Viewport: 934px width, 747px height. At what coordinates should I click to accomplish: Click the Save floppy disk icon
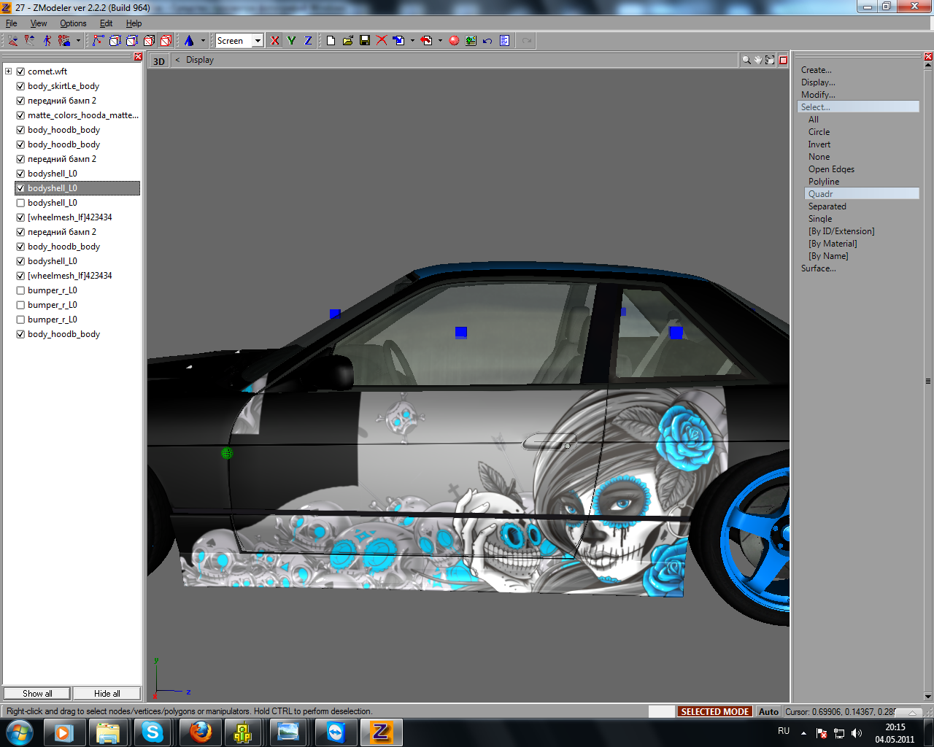click(x=365, y=41)
